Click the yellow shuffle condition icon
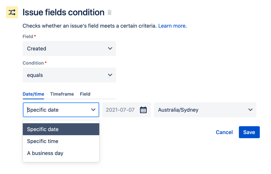This screenshot has width=271, height=174. [x=12, y=12]
